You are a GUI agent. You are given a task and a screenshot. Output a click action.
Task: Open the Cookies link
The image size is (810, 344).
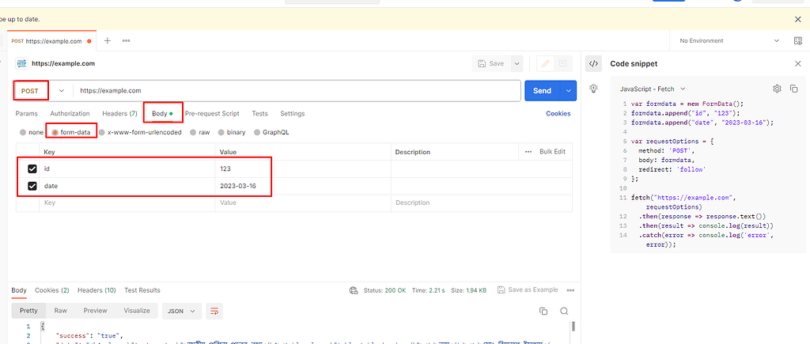point(558,114)
